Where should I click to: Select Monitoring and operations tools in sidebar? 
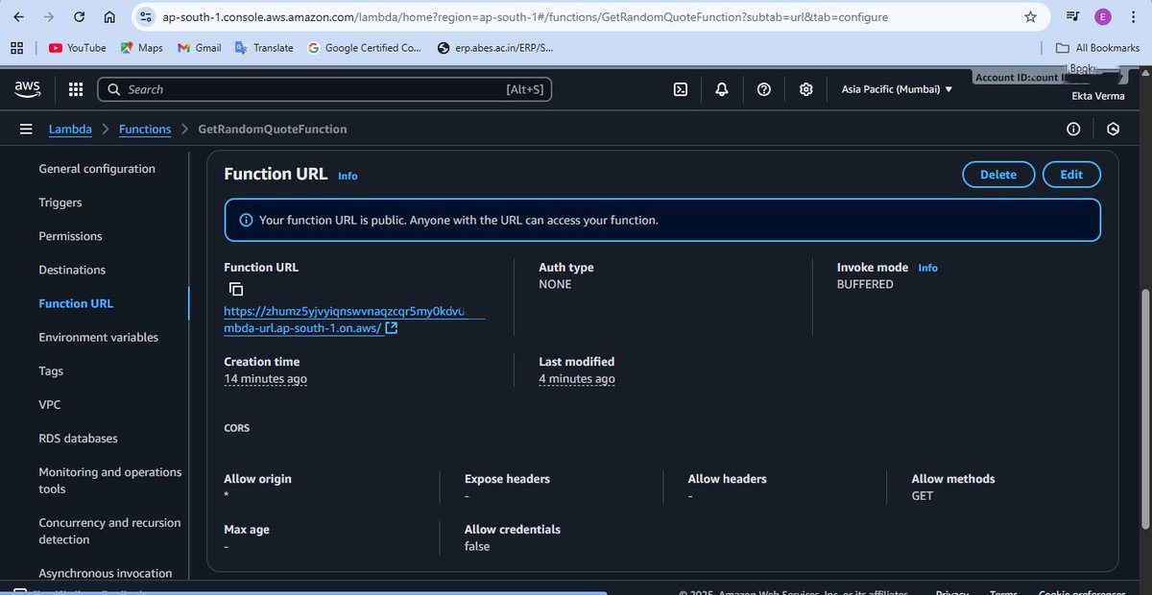[110, 480]
